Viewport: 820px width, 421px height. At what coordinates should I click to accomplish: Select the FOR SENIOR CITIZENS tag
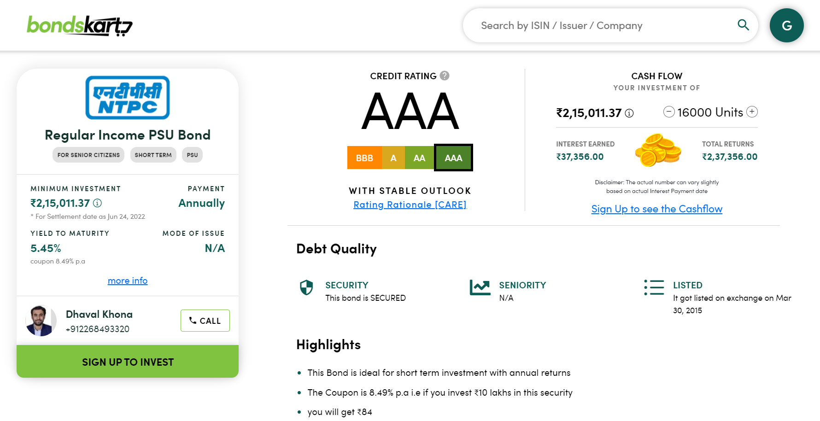[88, 155]
